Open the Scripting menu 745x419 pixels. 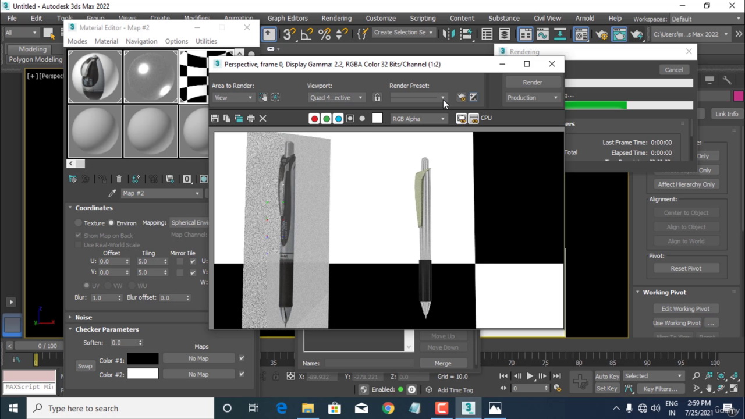pos(423,19)
